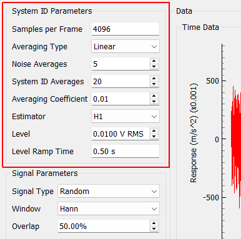
Task: Click the Overlap field showing 50.00%
Action: tap(104, 226)
